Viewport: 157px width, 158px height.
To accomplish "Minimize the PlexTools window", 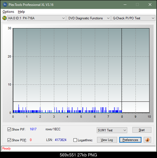I will click(x=125, y=5).
